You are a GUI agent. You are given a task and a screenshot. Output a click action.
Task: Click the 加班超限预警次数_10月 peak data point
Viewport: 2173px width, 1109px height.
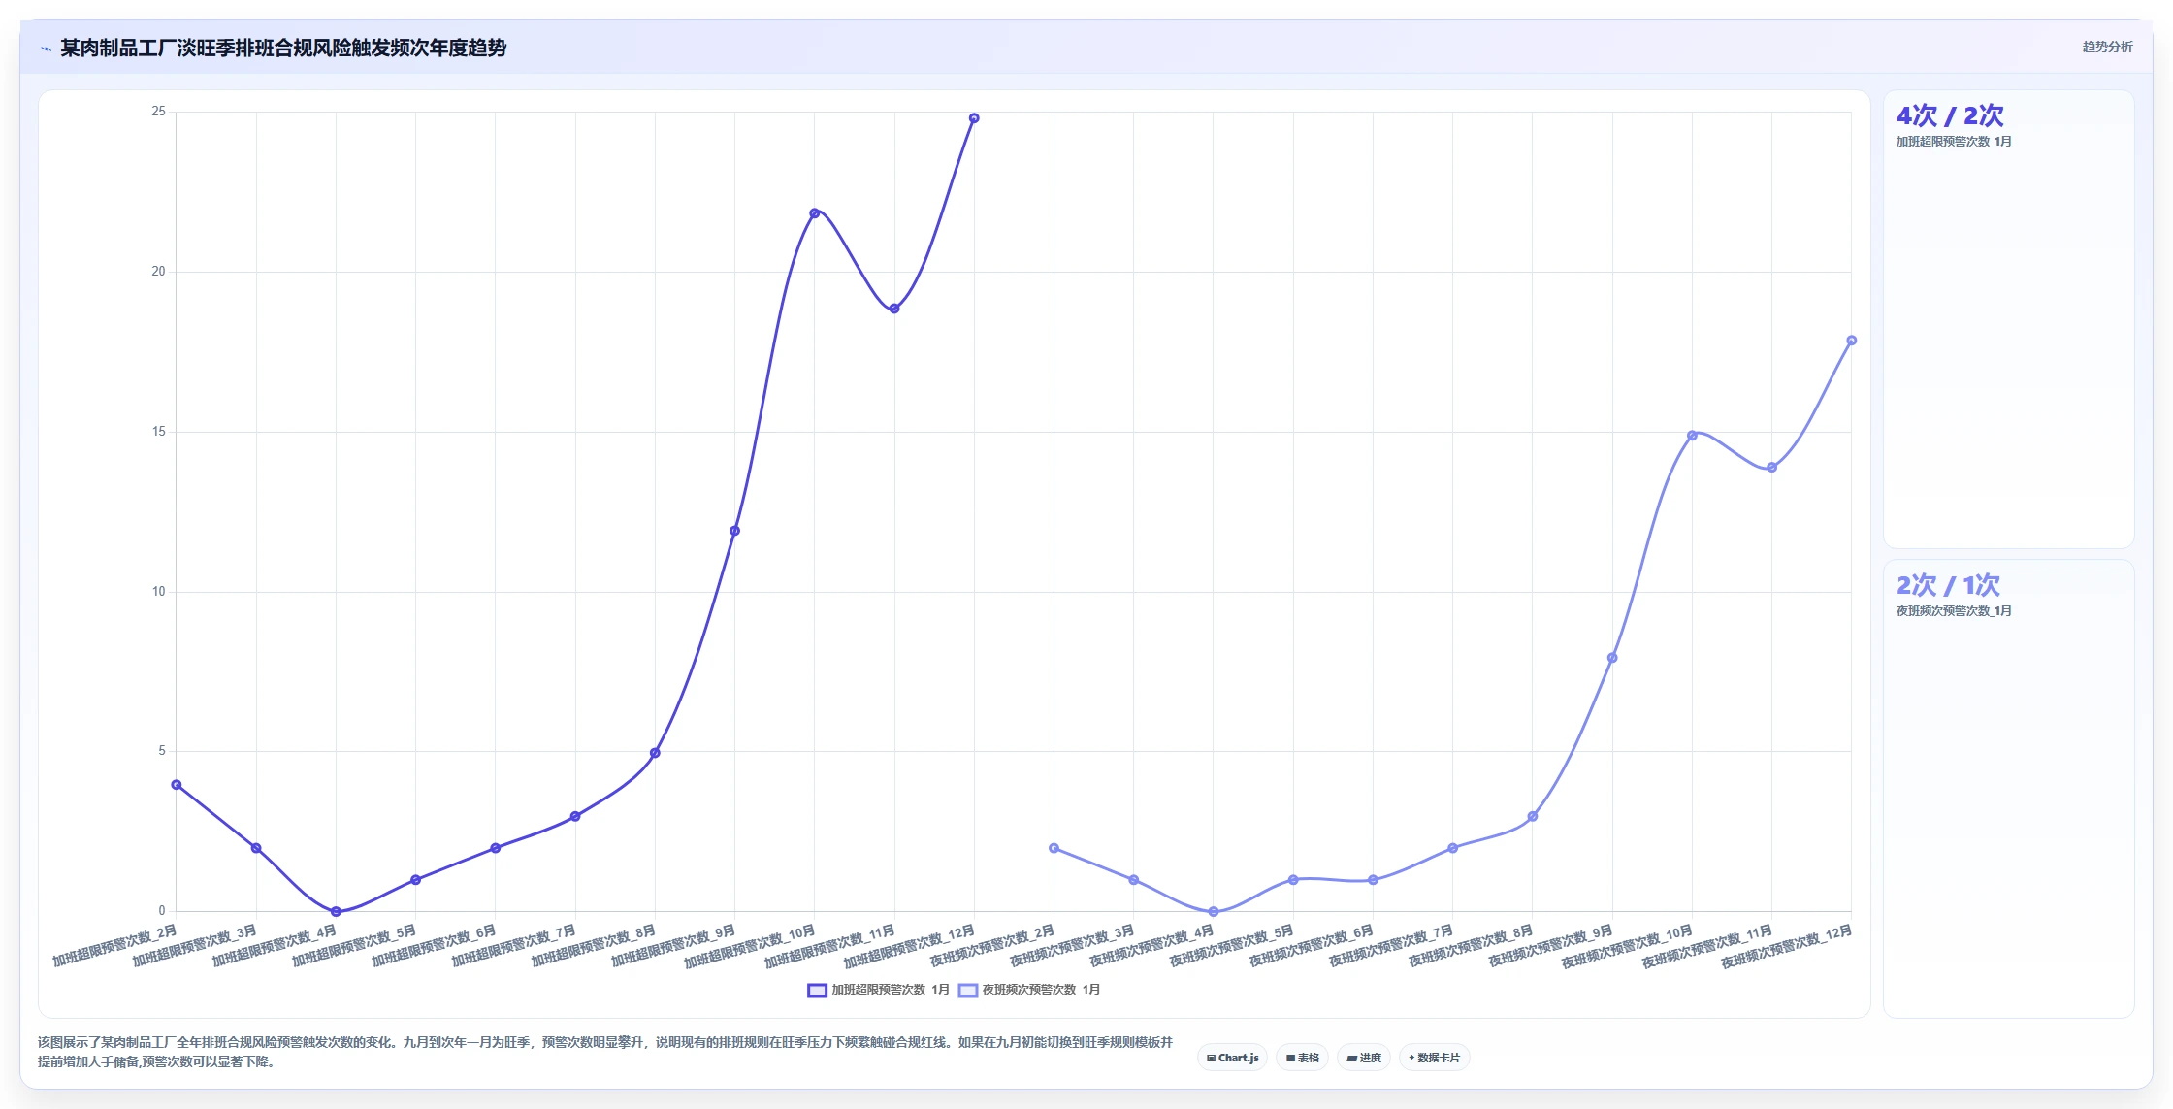coord(815,213)
